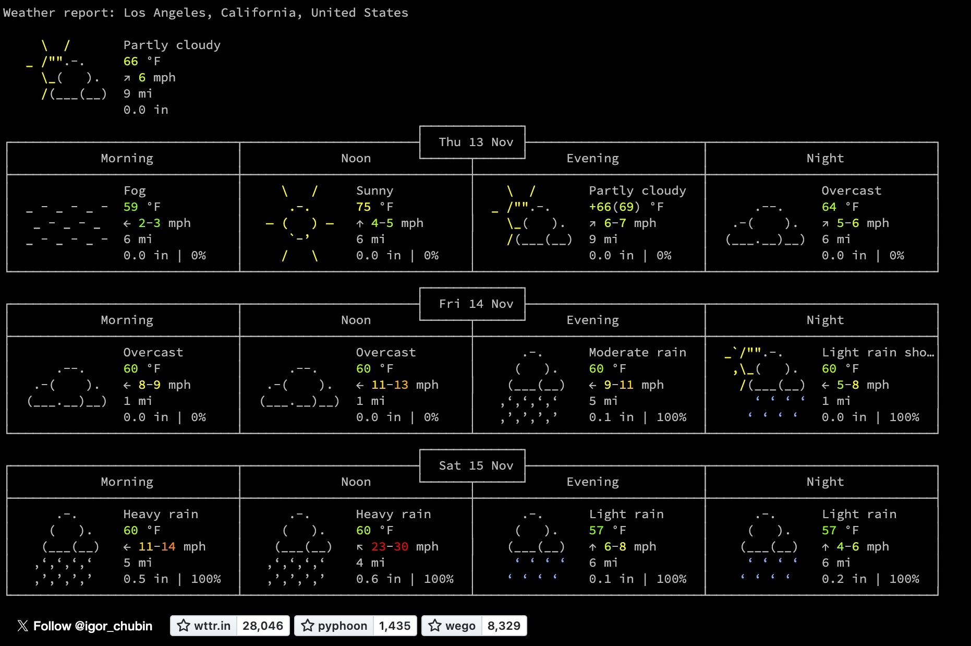The width and height of the screenshot is (971, 646).
Task: Open the wego star count 8,329
Action: 504,626
